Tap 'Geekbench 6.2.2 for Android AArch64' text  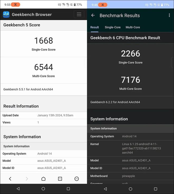(115, 102)
